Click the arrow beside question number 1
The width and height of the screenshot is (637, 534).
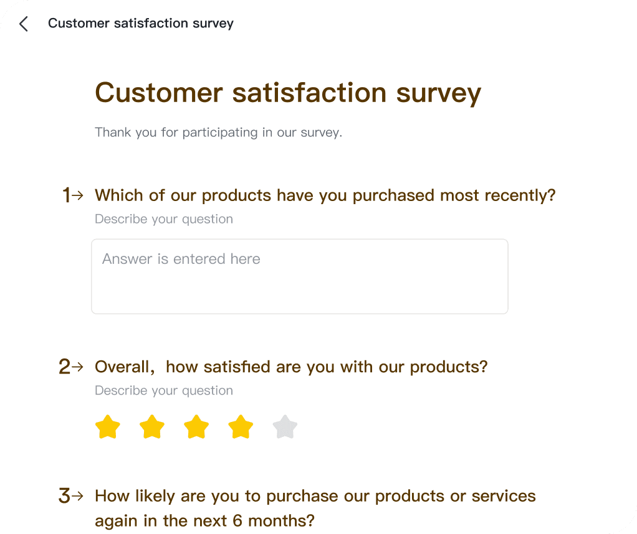77,195
